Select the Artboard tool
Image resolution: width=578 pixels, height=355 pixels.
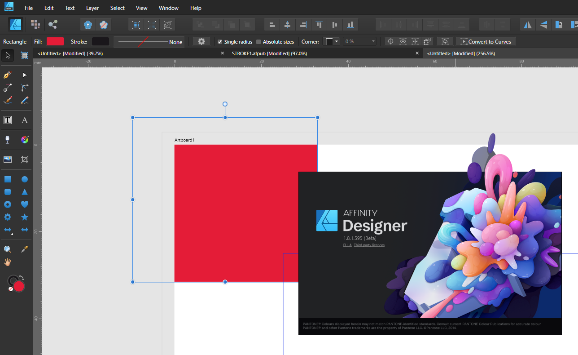[x=25, y=55]
